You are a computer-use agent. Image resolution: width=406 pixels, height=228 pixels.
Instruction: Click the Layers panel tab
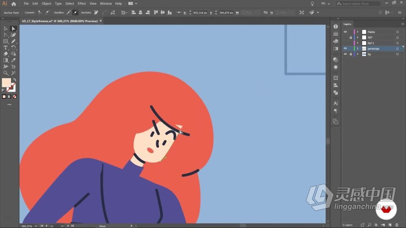click(x=347, y=24)
